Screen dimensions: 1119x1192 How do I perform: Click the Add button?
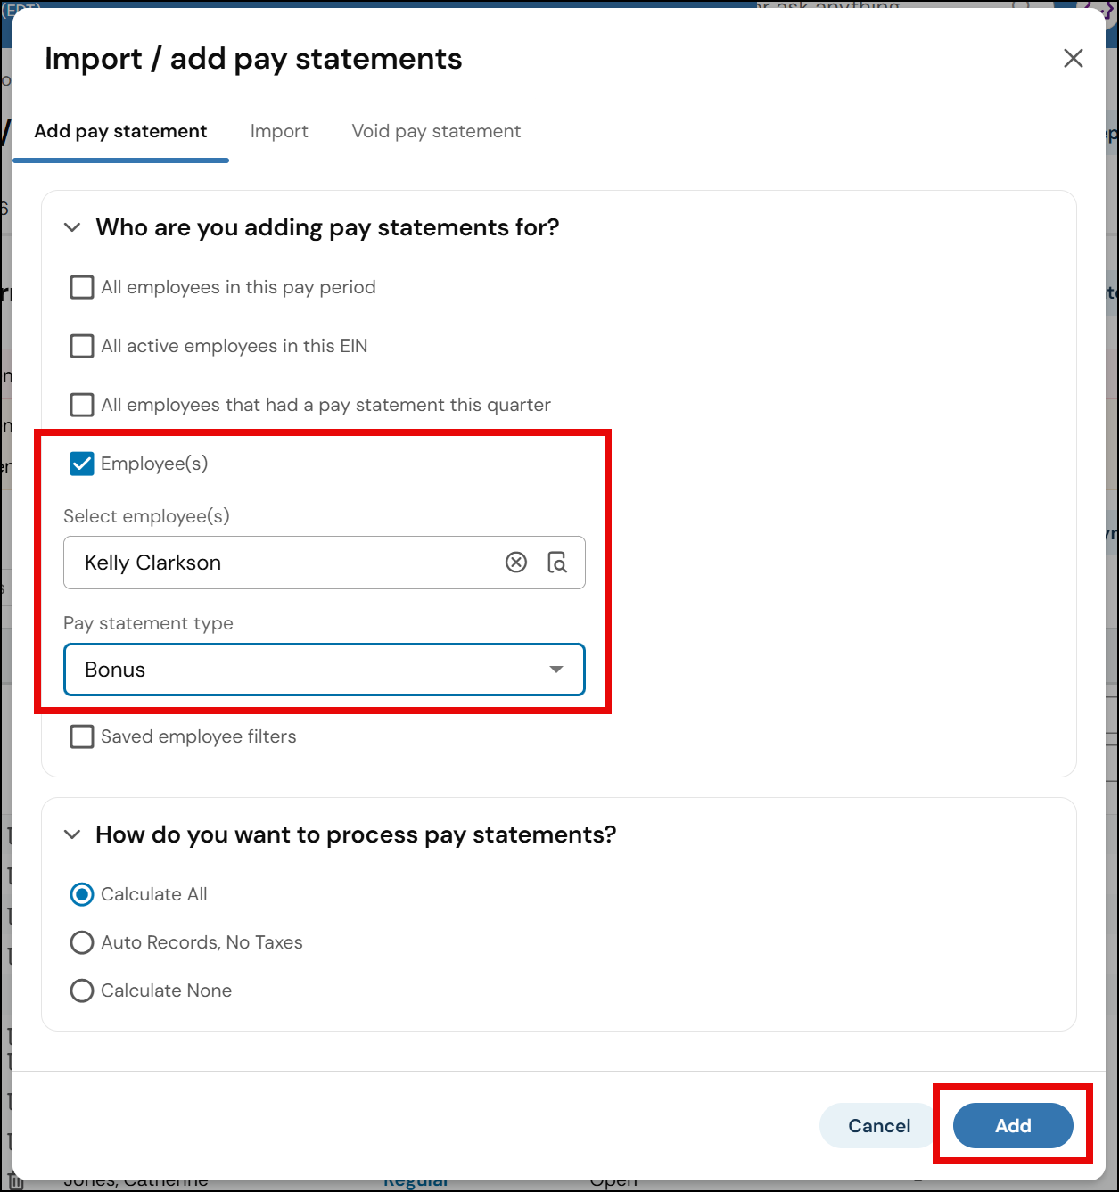tap(1013, 1126)
